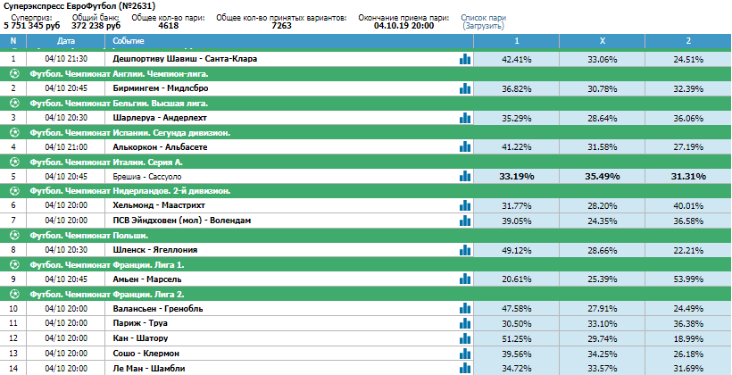
Task: Select outcome 1 at 51.25% for Кан - Шатору
Action: 516,338
